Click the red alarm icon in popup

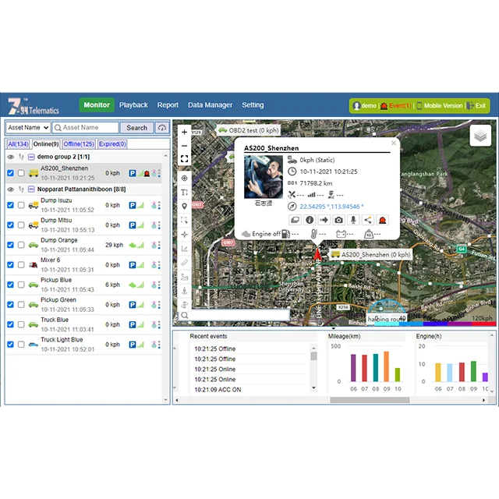[383, 220]
